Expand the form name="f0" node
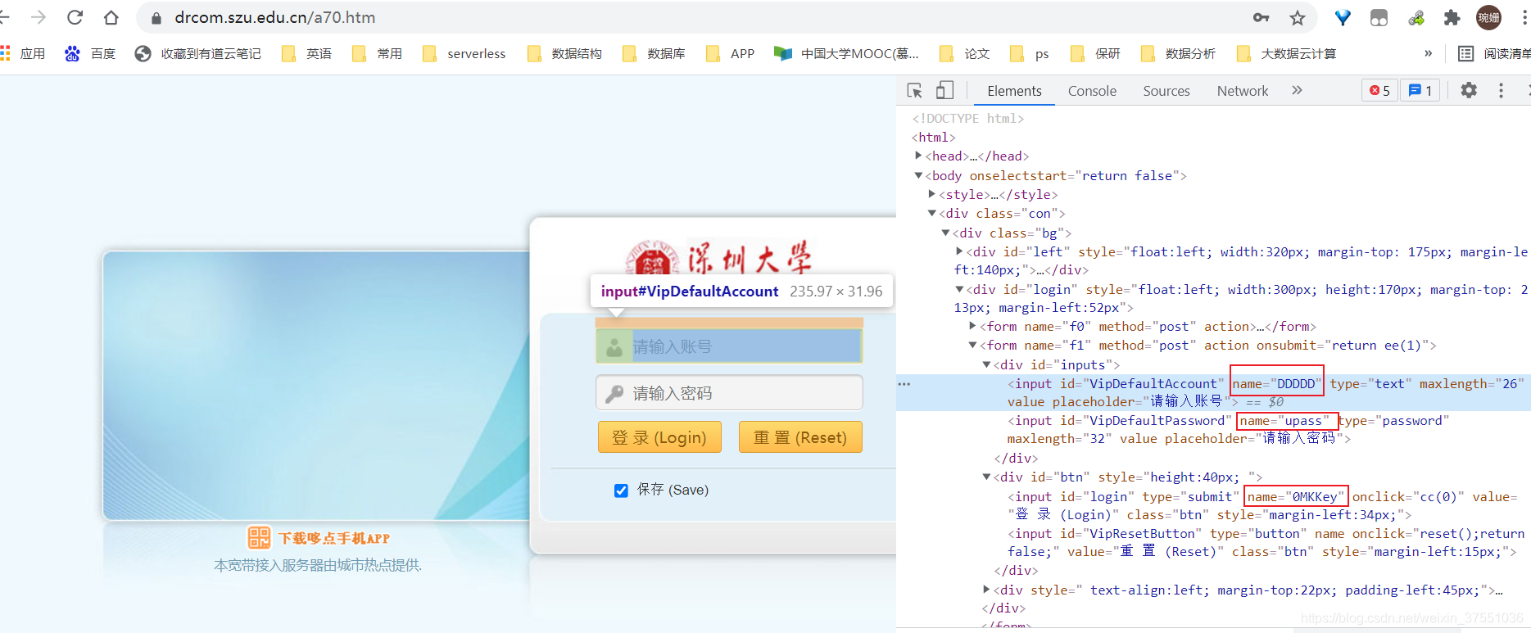The width and height of the screenshot is (1531, 633). pos(973,326)
